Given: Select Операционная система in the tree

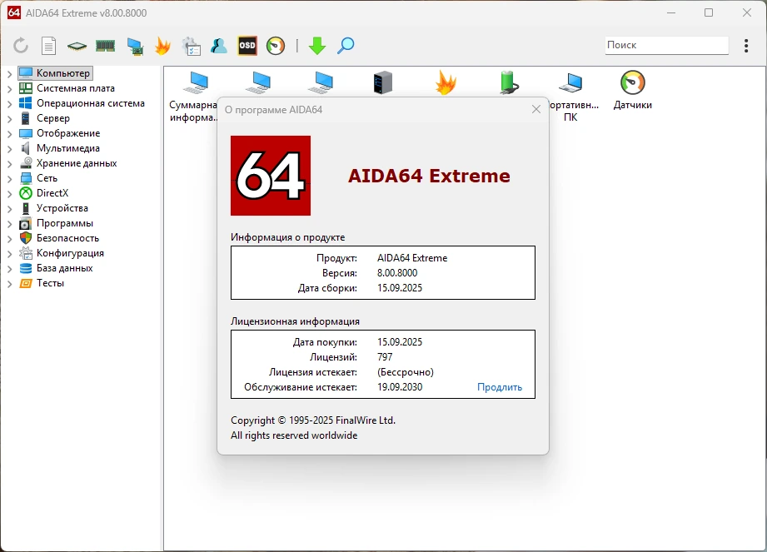Looking at the screenshot, I should coord(82,103).
